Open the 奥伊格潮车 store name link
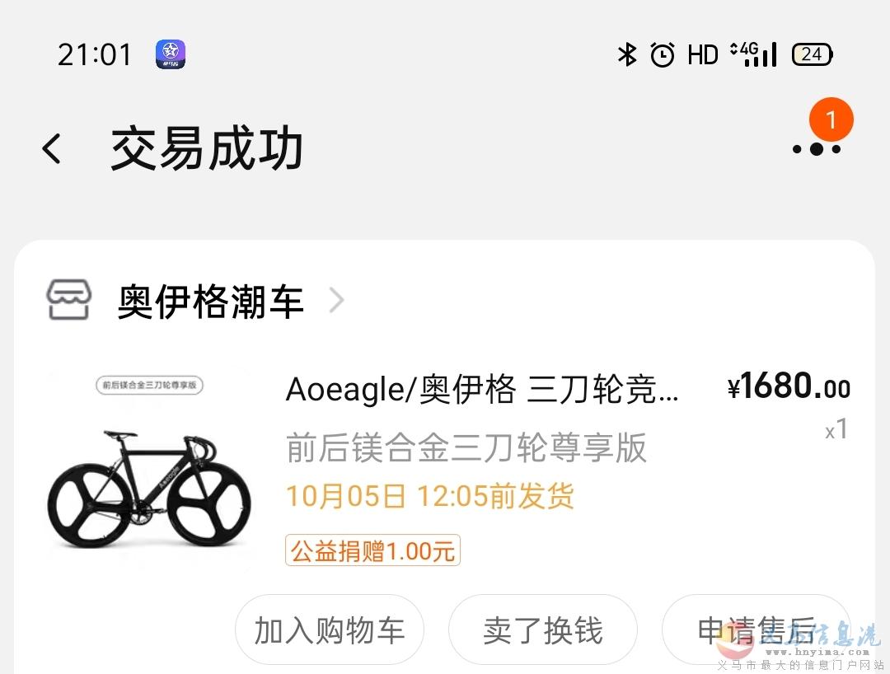The height and width of the screenshot is (674, 890). click(x=210, y=301)
